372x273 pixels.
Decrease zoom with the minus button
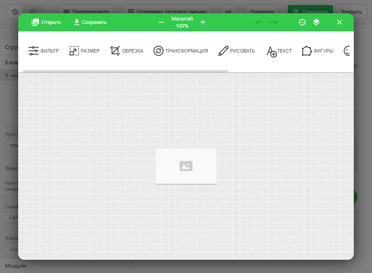(x=161, y=22)
